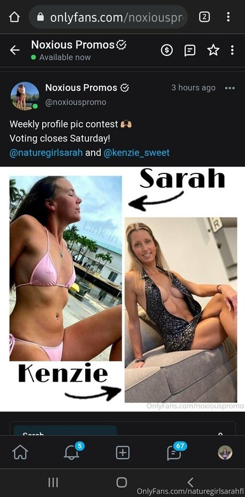Open your profile avatar menu
This screenshot has width=245, height=497.
[x=225, y=453]
